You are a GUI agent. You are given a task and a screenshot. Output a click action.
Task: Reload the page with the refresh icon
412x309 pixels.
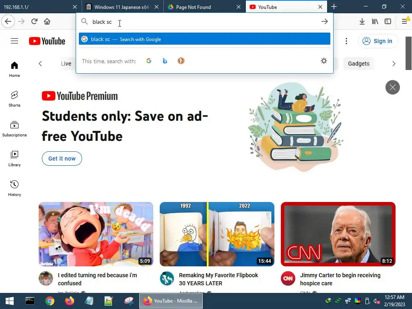click(x=34, y=22)
